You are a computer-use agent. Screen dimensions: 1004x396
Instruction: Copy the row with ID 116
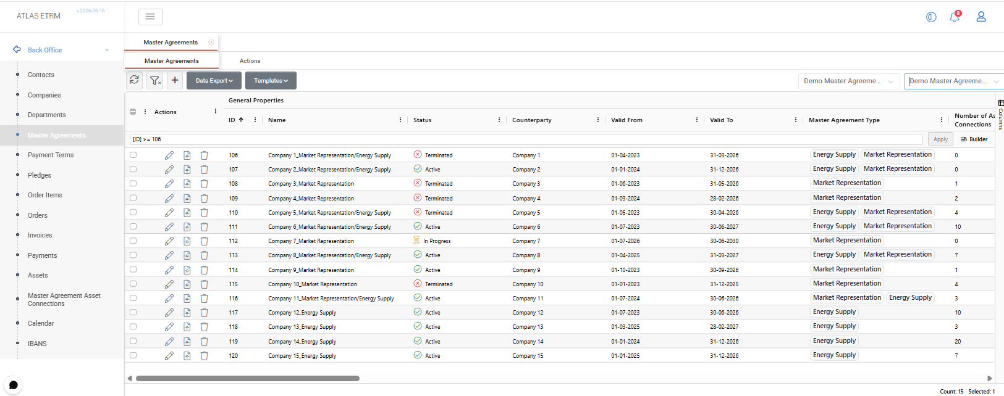coord(187,299)
